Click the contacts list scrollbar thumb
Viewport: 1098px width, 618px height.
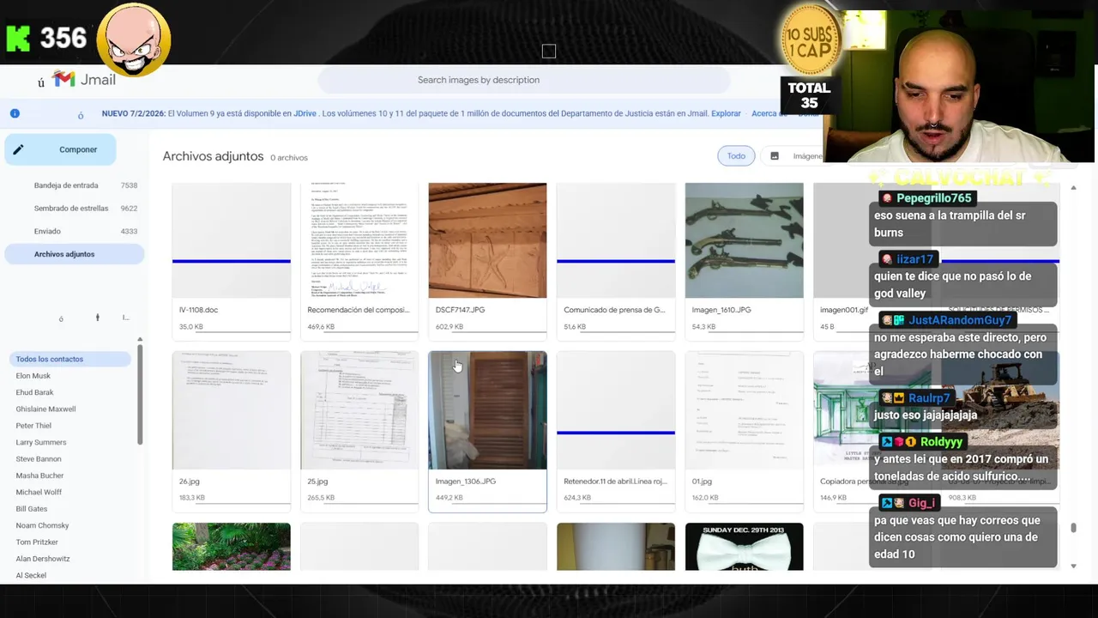click(140, 395)
